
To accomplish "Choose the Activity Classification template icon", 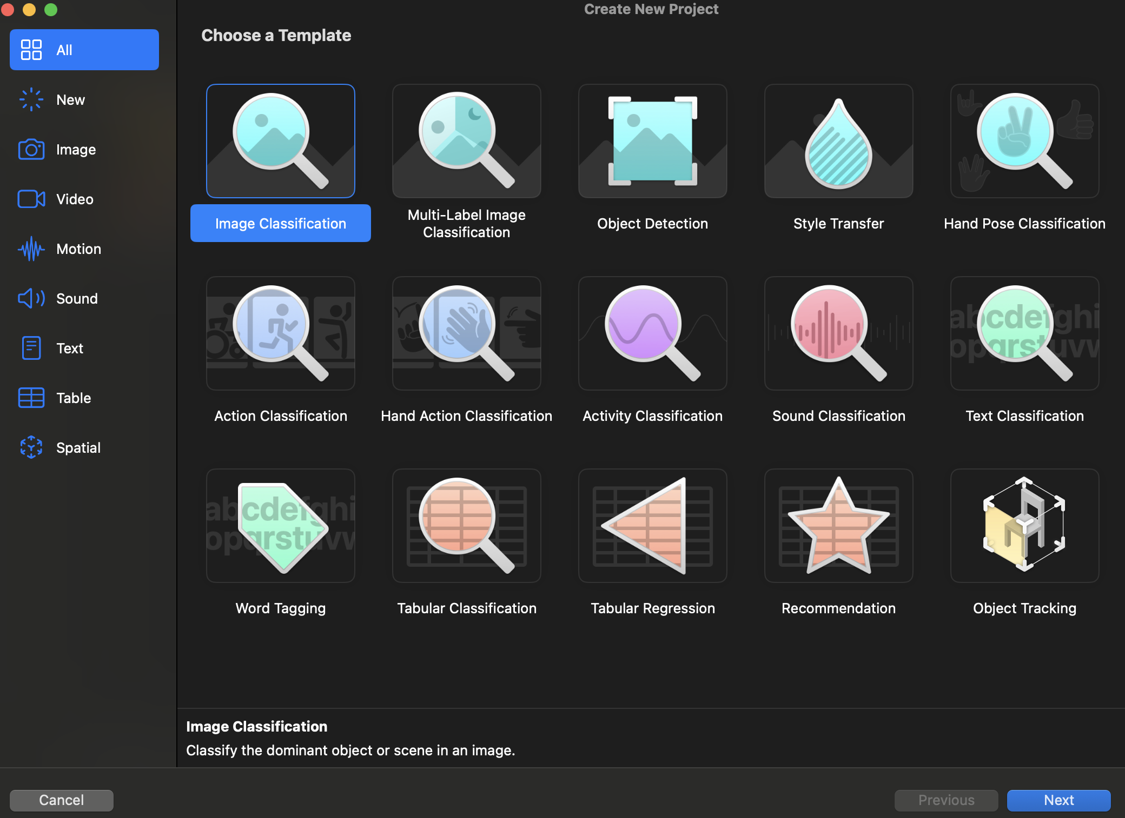I will 652,333.
